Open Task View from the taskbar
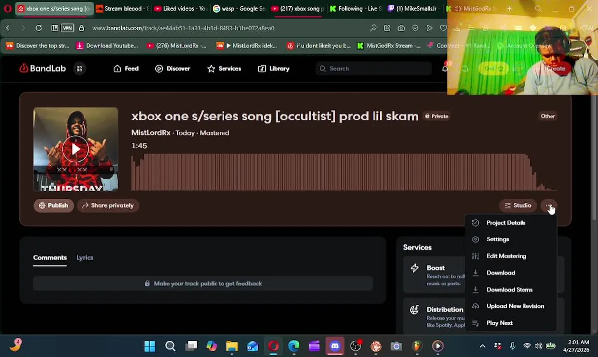This screenshot has height=357, width=598. [191, 346]
